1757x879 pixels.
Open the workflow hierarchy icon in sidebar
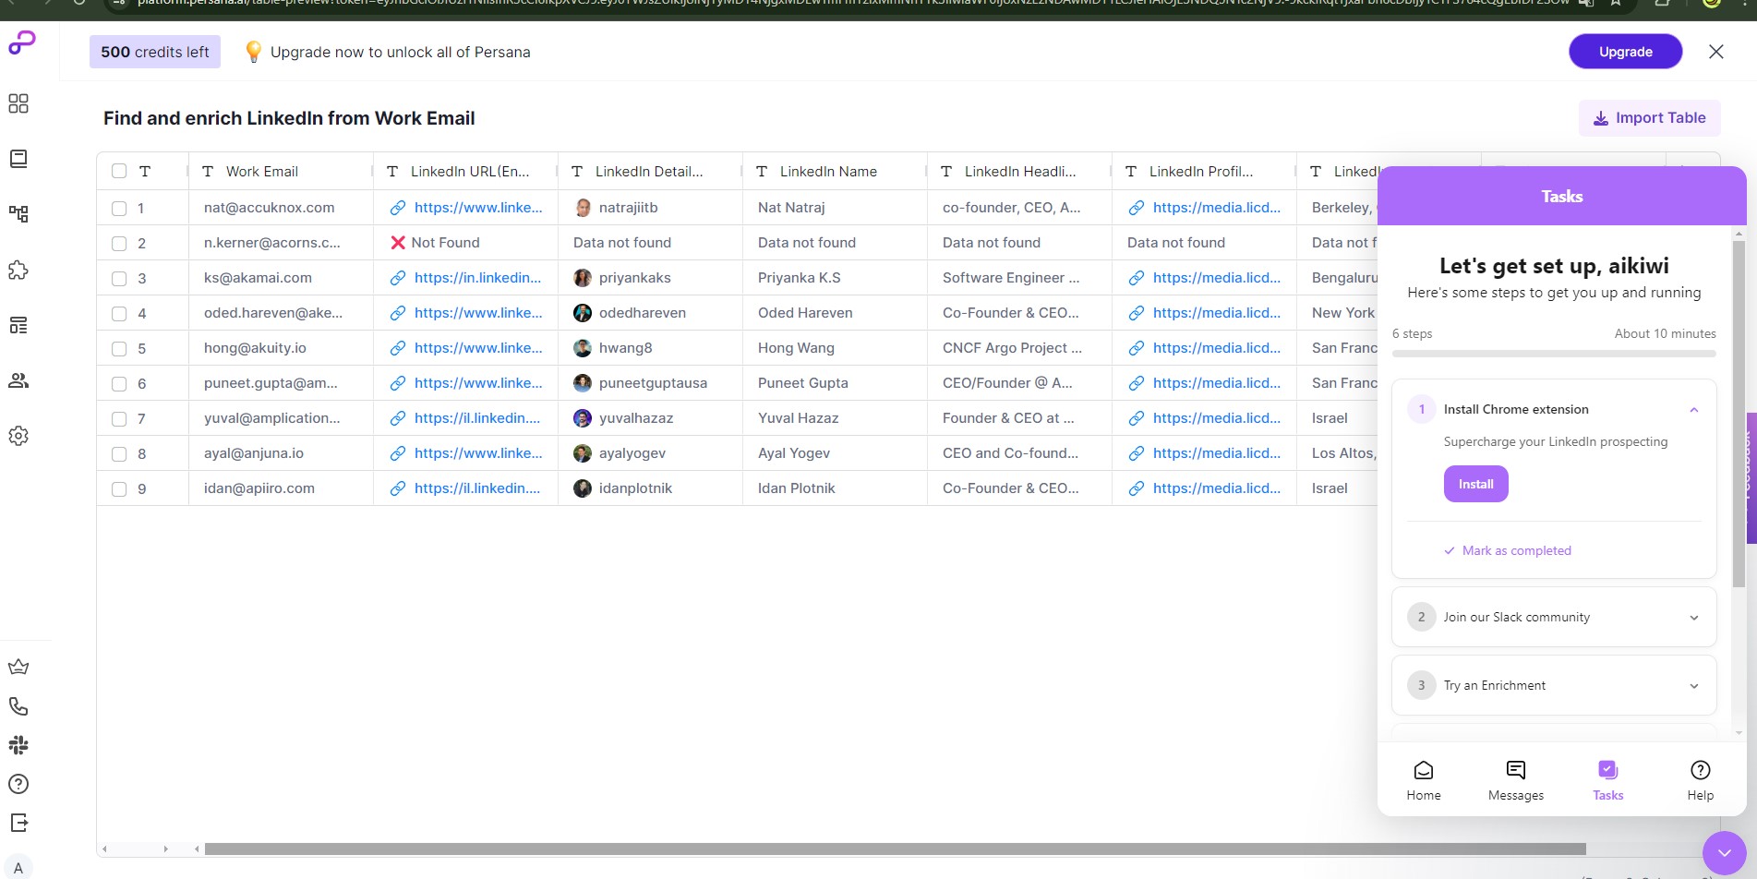(x=18, y=214)
